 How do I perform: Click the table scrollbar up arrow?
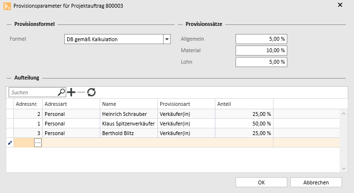(x=343, y=114)
